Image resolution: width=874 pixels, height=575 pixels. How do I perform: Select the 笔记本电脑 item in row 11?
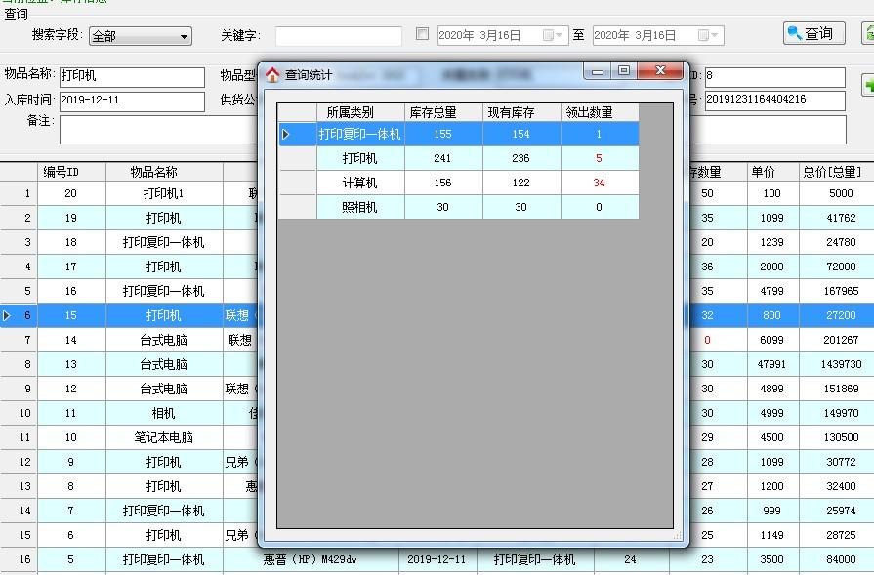tap(163, 437)
